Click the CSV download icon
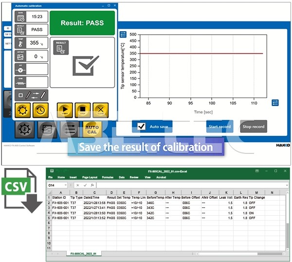This screenshot has height=262, width=292. [x=22, y=190]
